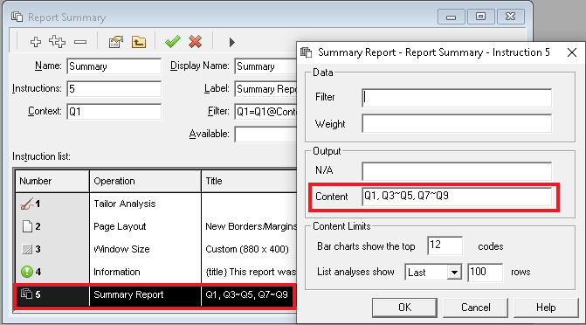Click the Help button

coord(546,308)
